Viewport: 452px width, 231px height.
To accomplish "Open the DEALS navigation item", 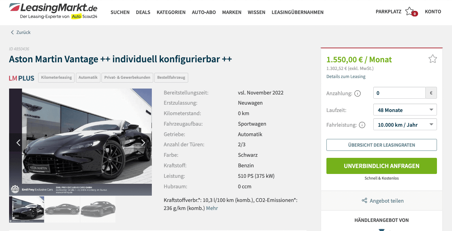I will point(143,12).
